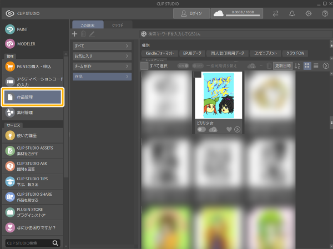Open 使い方講座 lightbulb item
The width and height of the screenshot is (333, 249).
coord(33,135)
